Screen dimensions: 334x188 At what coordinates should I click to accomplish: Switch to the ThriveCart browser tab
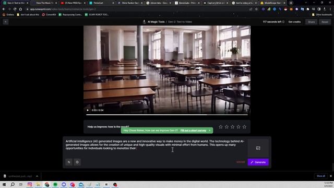click(x=101, y=3)
